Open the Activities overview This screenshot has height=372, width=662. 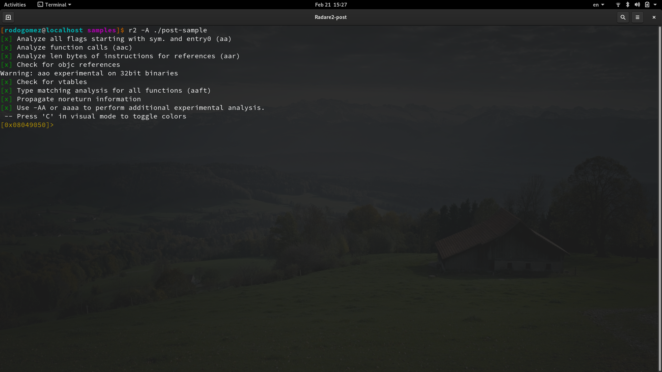[15, 5]
